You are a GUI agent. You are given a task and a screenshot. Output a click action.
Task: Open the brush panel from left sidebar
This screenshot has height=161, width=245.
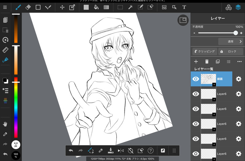5,60
